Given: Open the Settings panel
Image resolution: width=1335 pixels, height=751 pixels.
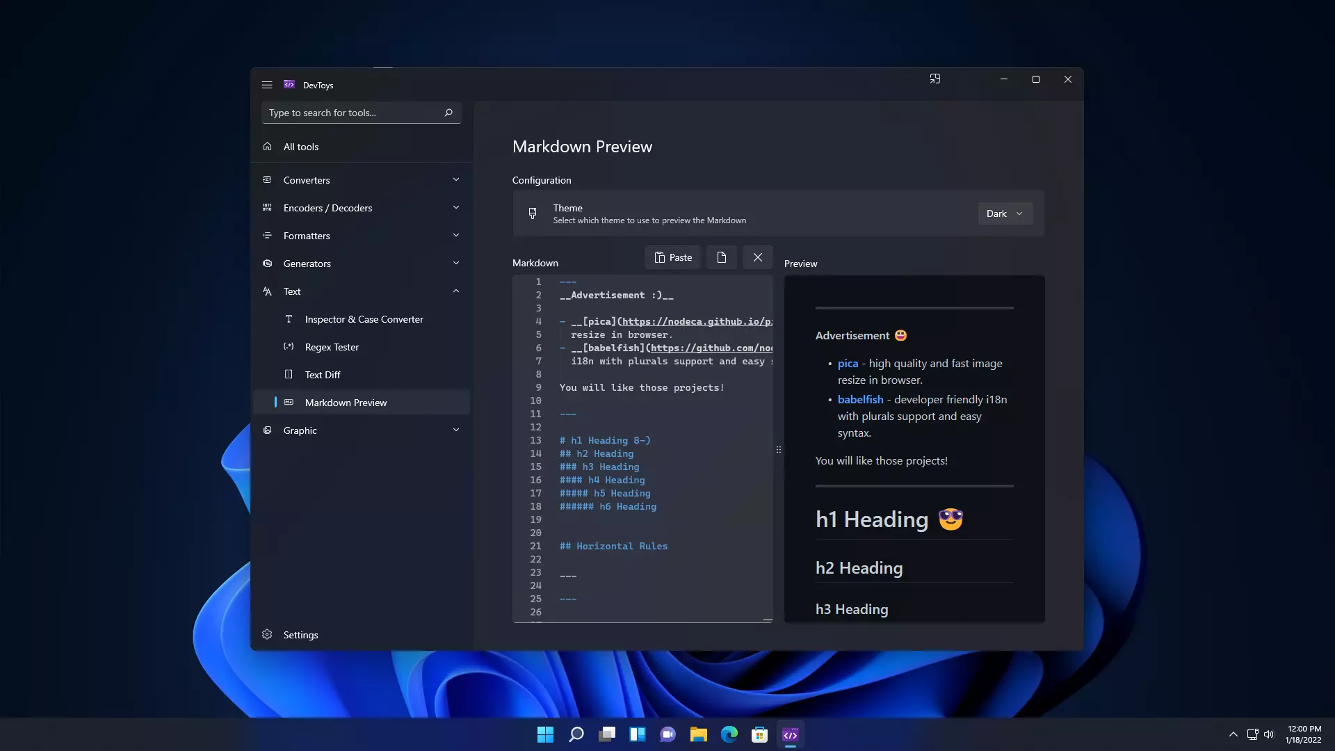Looking at the screenshot, I should tap(301, 635).
